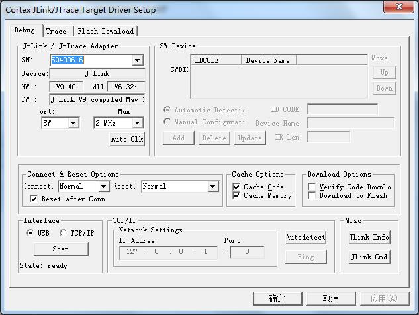Open the Max clock 2 MHz dropdown
The image size is (419, 315).
(x=138, y=123)
